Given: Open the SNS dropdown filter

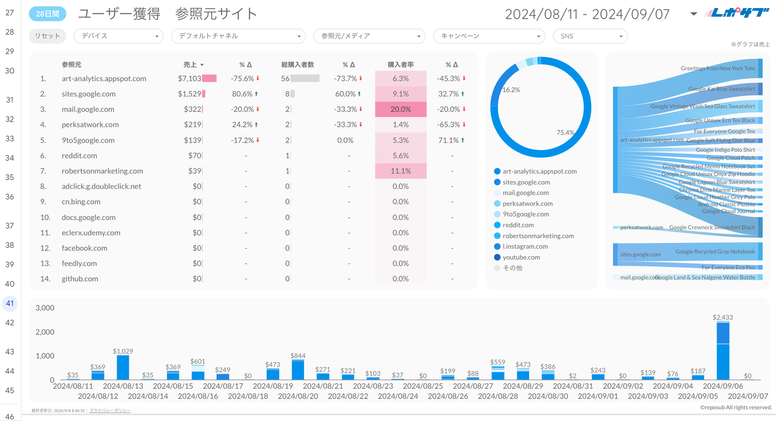Looking at the screenshot, I should tap(590, 36).
